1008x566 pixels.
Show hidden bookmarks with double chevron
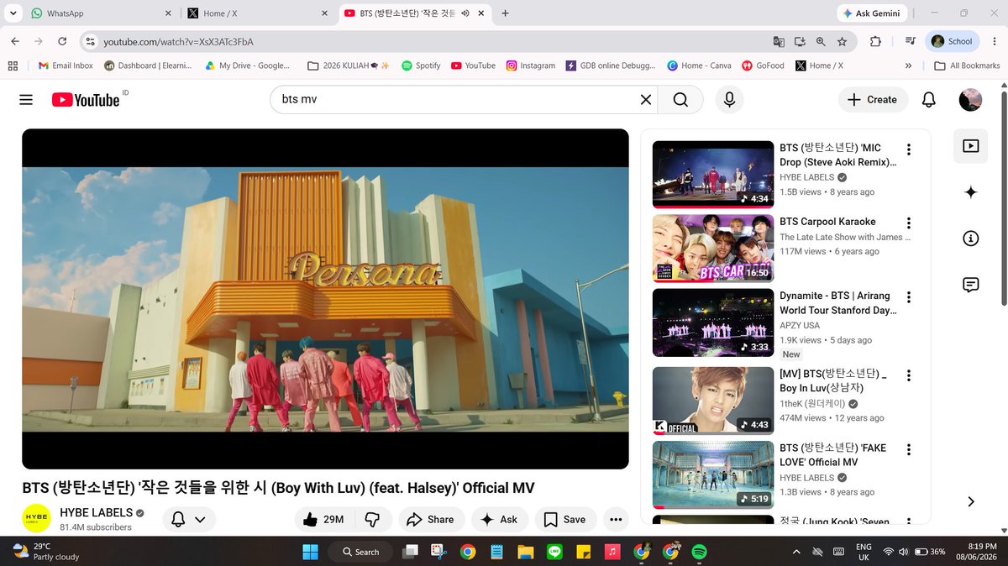[x=908, y=66]
